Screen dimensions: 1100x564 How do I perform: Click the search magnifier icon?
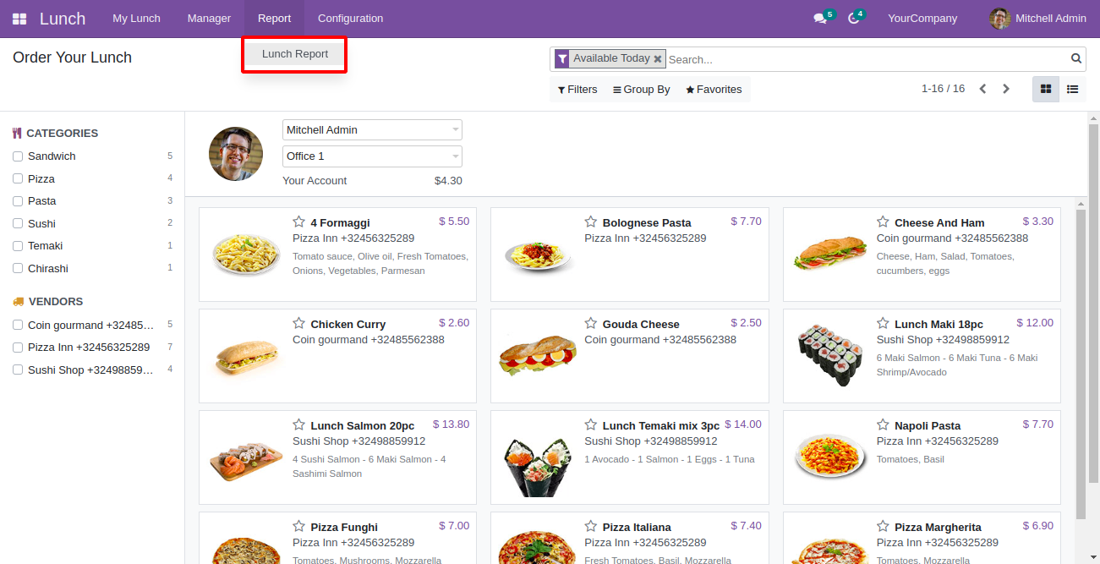click(x=1076, y=58)
